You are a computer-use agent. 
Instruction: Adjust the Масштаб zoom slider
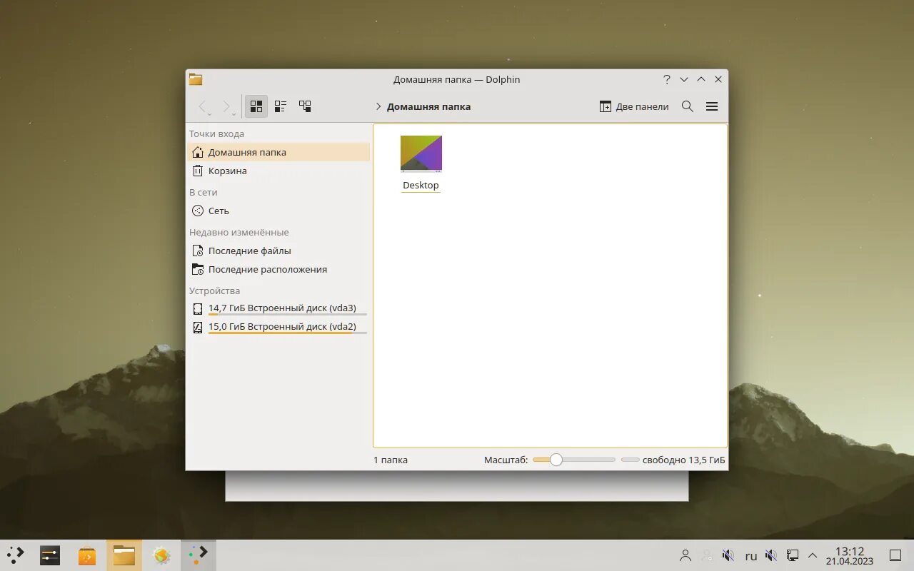coord(573,460)
